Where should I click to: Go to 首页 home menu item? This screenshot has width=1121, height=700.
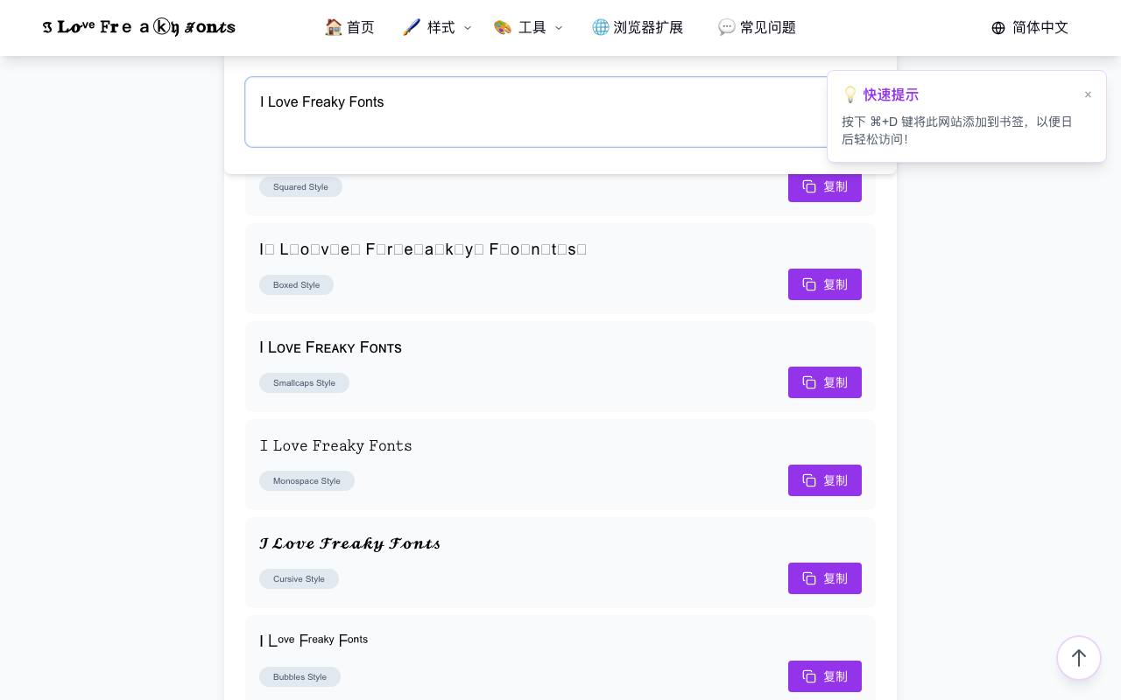click(349, 28)
